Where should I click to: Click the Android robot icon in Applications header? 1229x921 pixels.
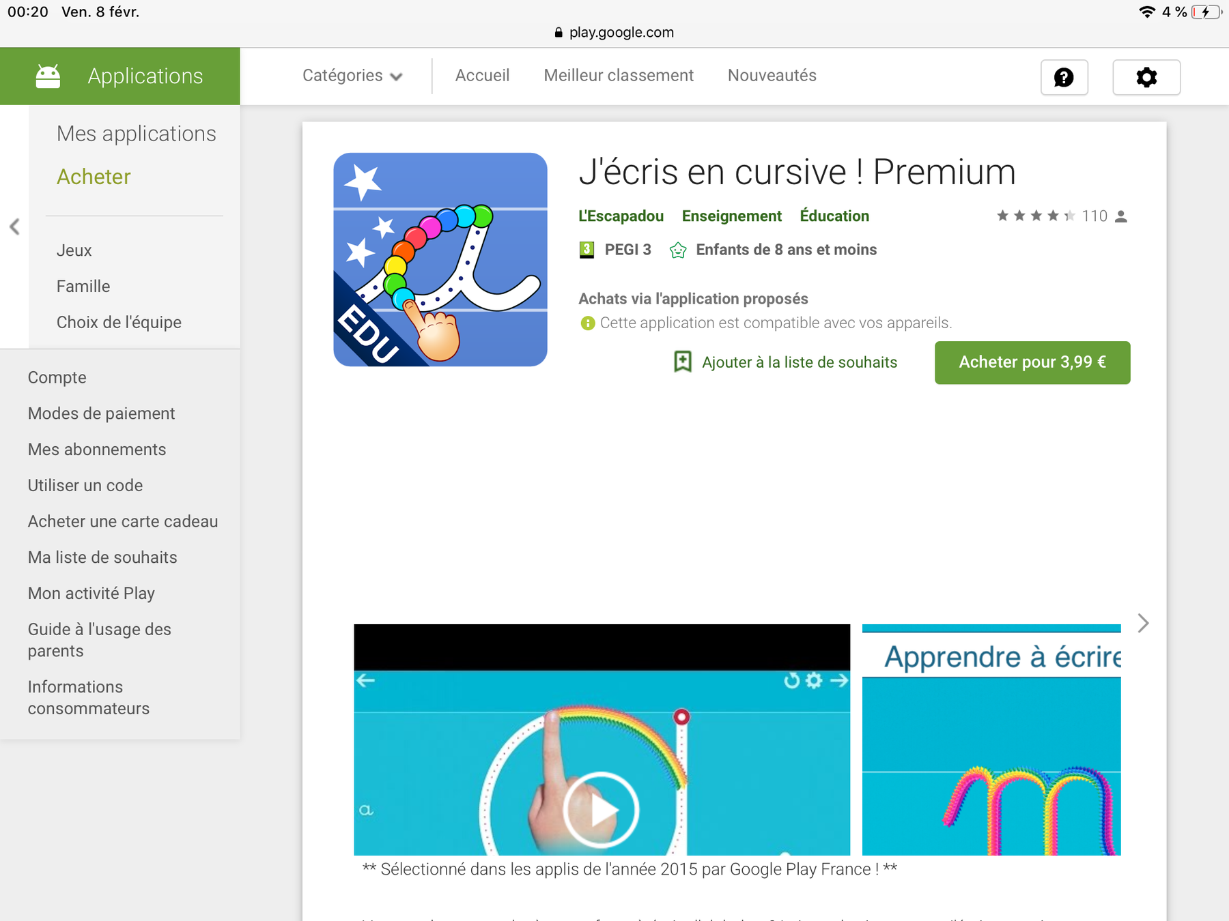tap(48, 76)
